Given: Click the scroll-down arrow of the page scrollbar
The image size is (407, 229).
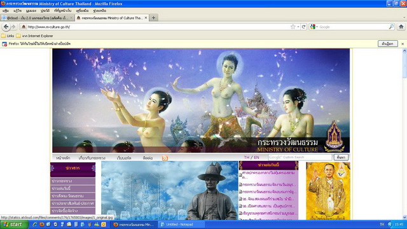Looking at the screenshot, I should click(404, 218).
